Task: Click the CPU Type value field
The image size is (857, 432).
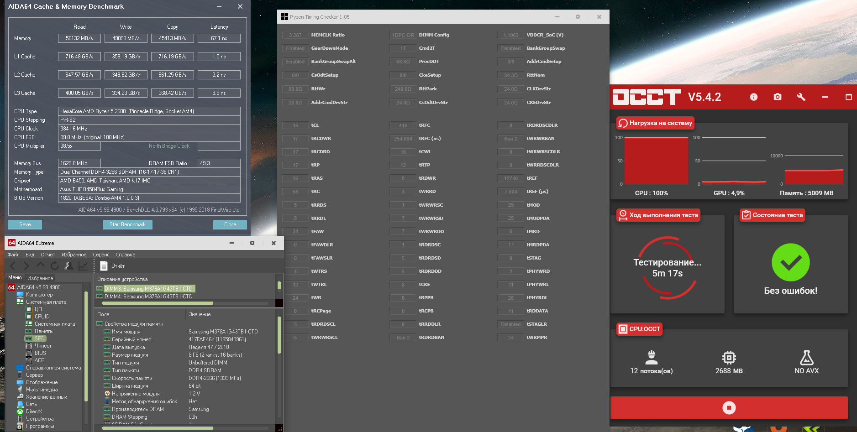Action: [x=149, y=111]
